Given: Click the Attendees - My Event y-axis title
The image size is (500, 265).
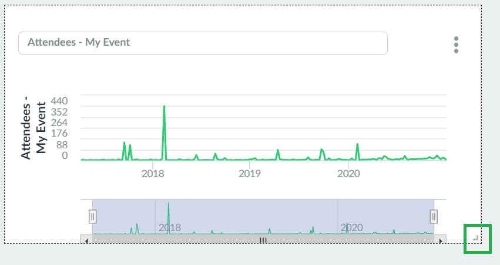Looking at the screenshot, I should coord(33,128).
